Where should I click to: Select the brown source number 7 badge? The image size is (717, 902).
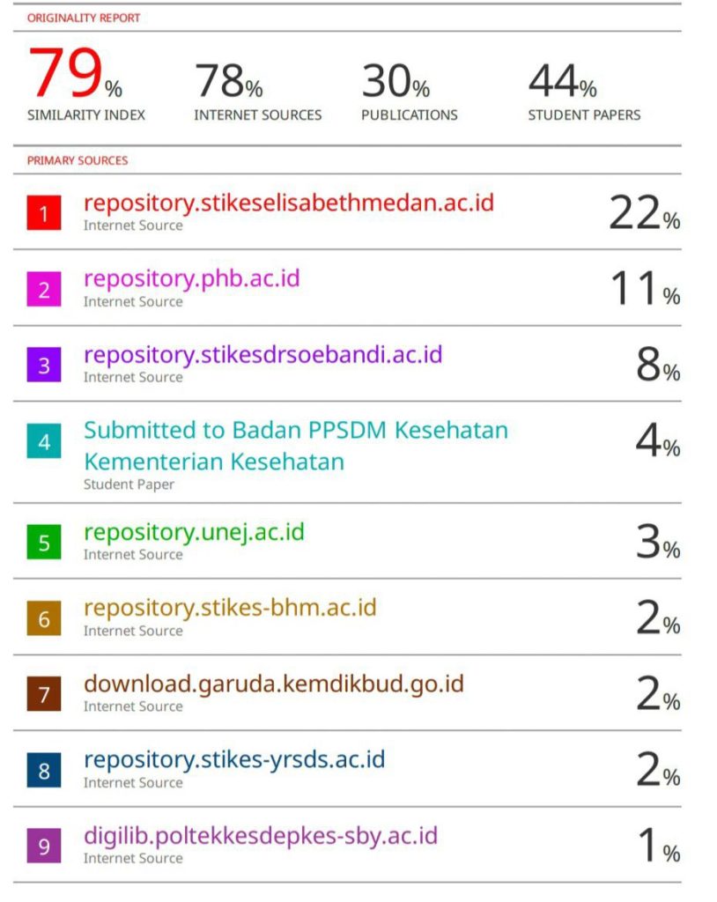[44, 694]
